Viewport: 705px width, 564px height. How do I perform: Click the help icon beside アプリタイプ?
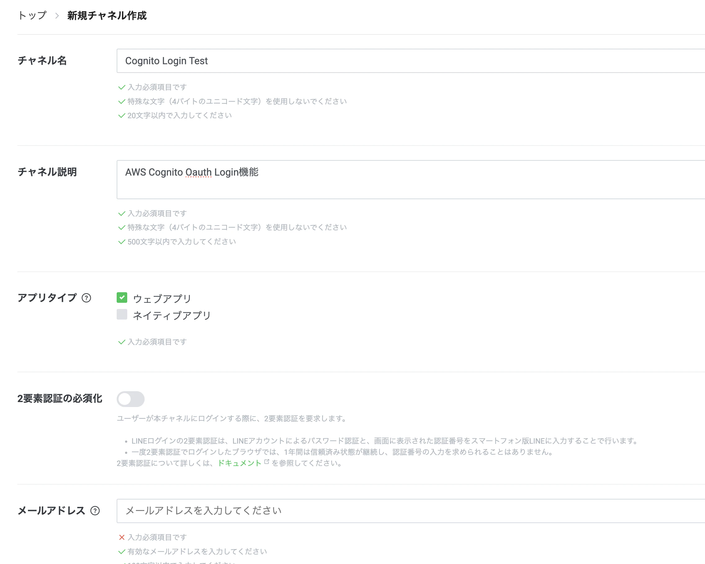86,298
